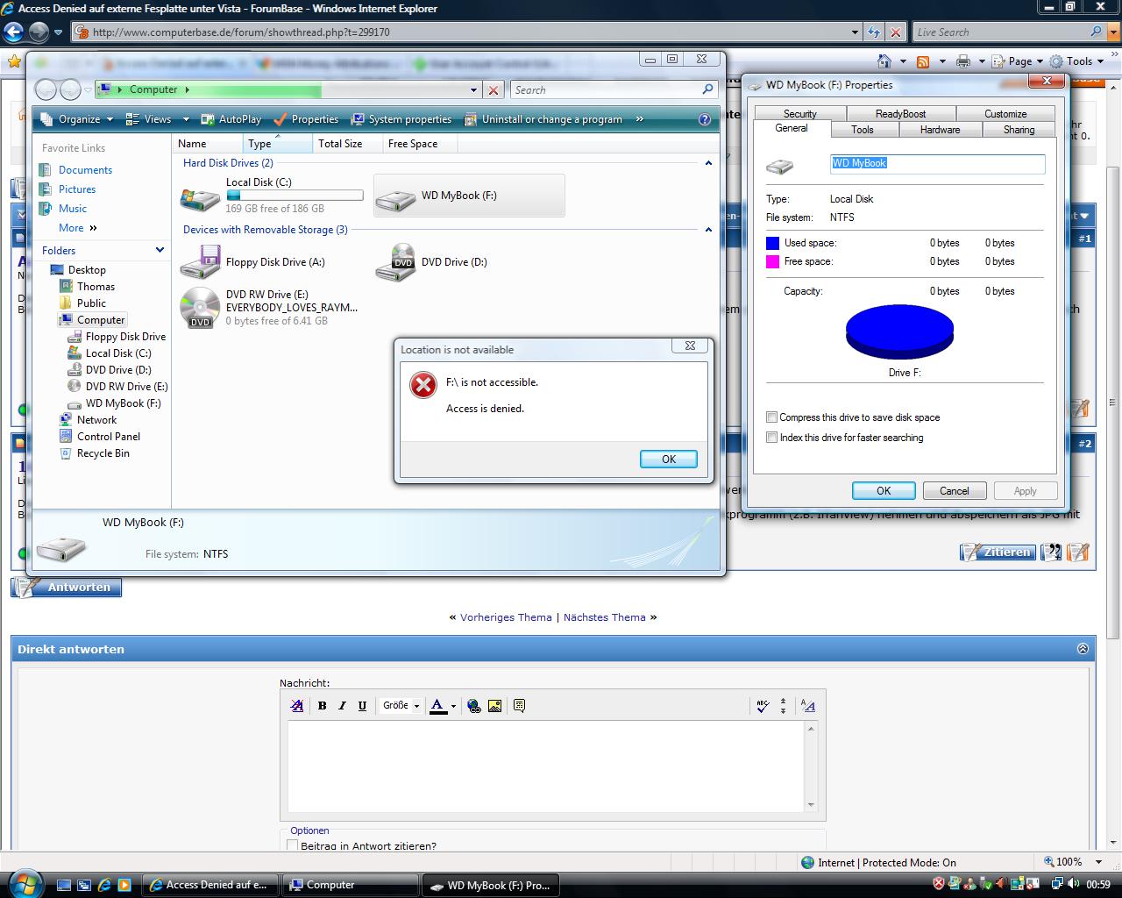Click the underline icon in reply editor
Screen dimensions: 1122x898
pyautogui.click(x=362, y=706)
